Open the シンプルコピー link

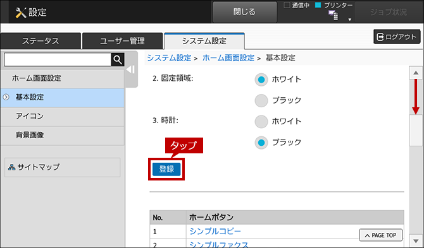pos(215,232)
